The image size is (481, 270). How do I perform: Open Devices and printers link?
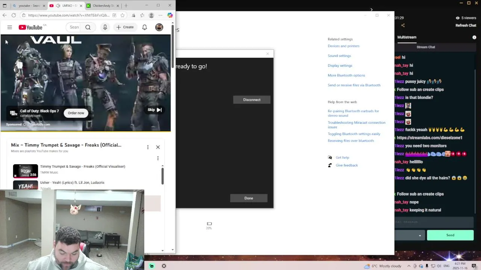click(x=343, y=46)
